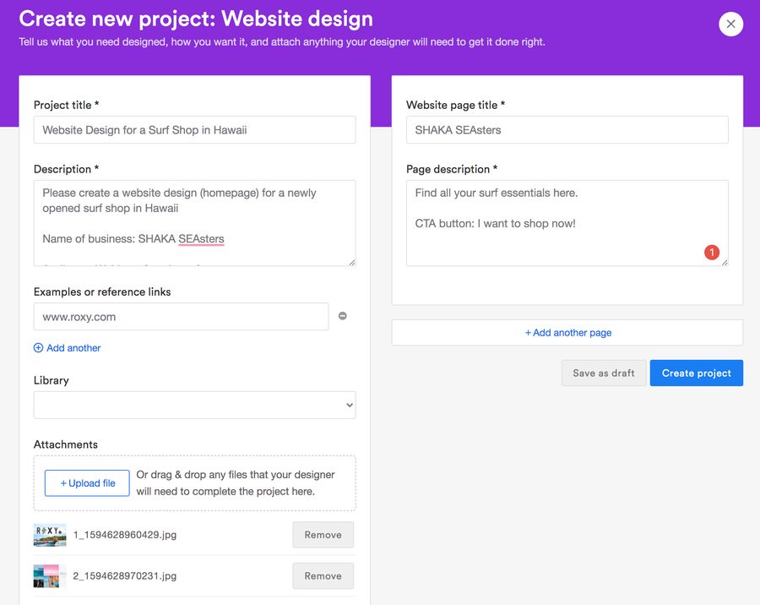Open the Roxy logo attachment thumbnail
The image size is (760, 605).
(50, 535)
